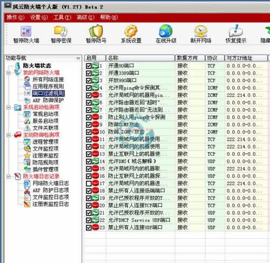Image resolution: width=270 pixels, height=263 pixels.
Task: Collapse the 我的网络防火墙 tree node
Action: tap(9, 73)
